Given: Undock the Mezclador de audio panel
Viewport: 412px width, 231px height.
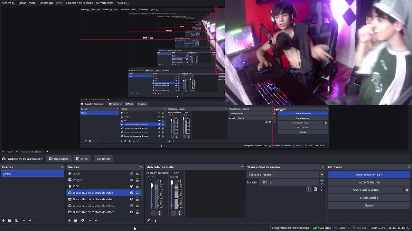Looking at the screenshot, I should [x=242, y=167].
